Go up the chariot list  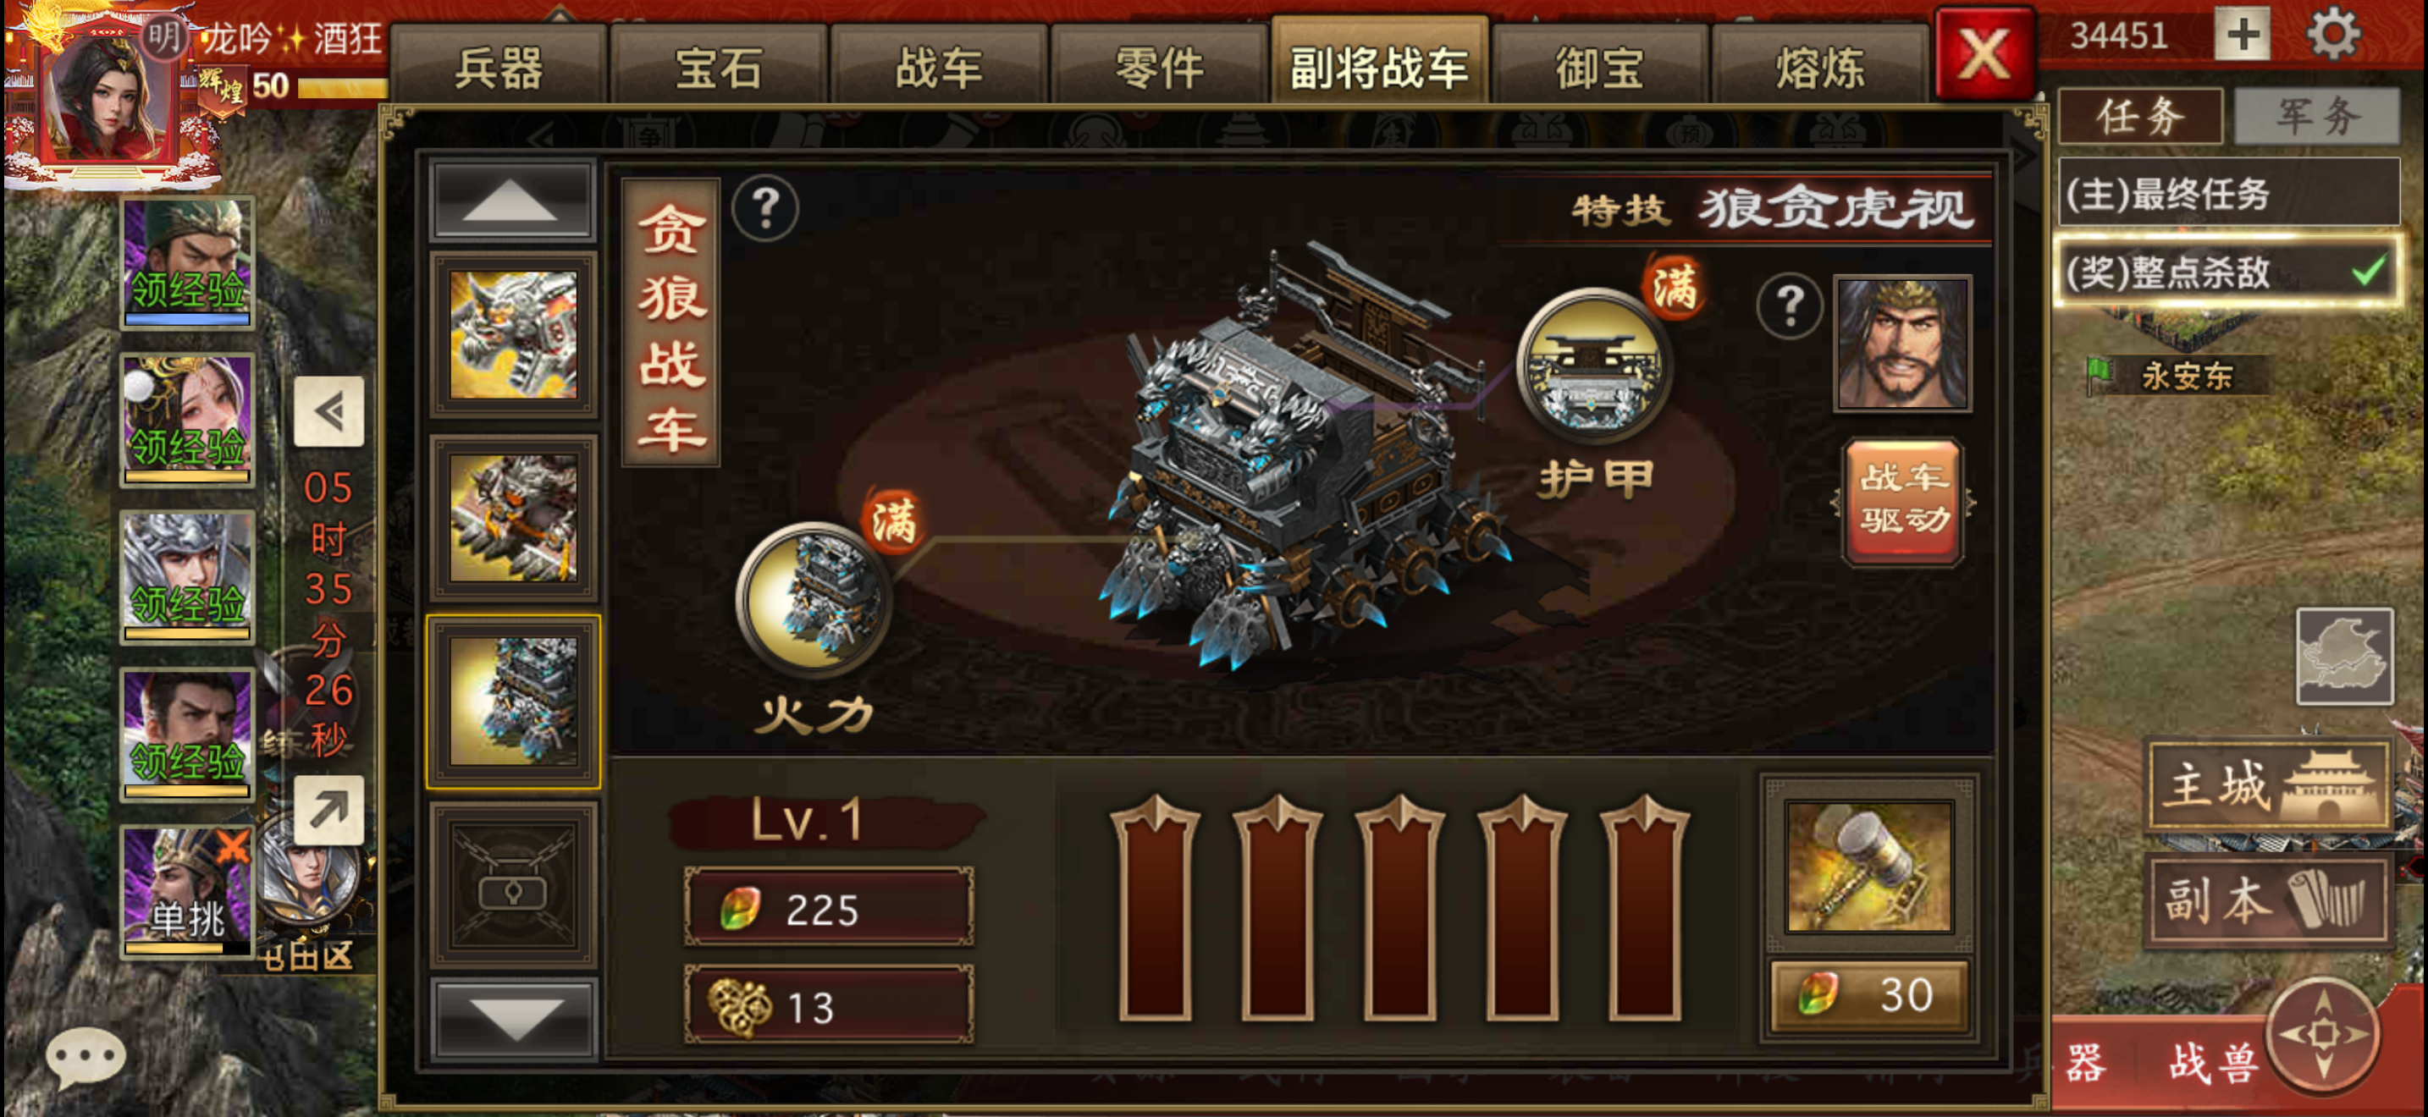coord(512,200)
